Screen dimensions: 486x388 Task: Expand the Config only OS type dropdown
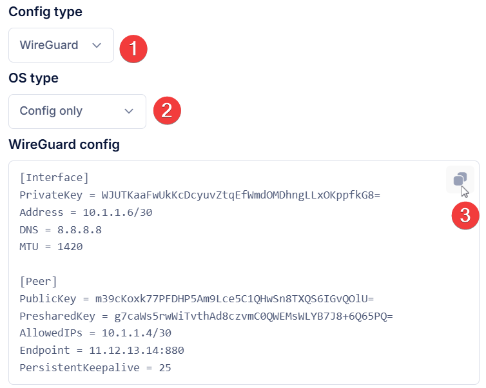[x=77, y=112]
